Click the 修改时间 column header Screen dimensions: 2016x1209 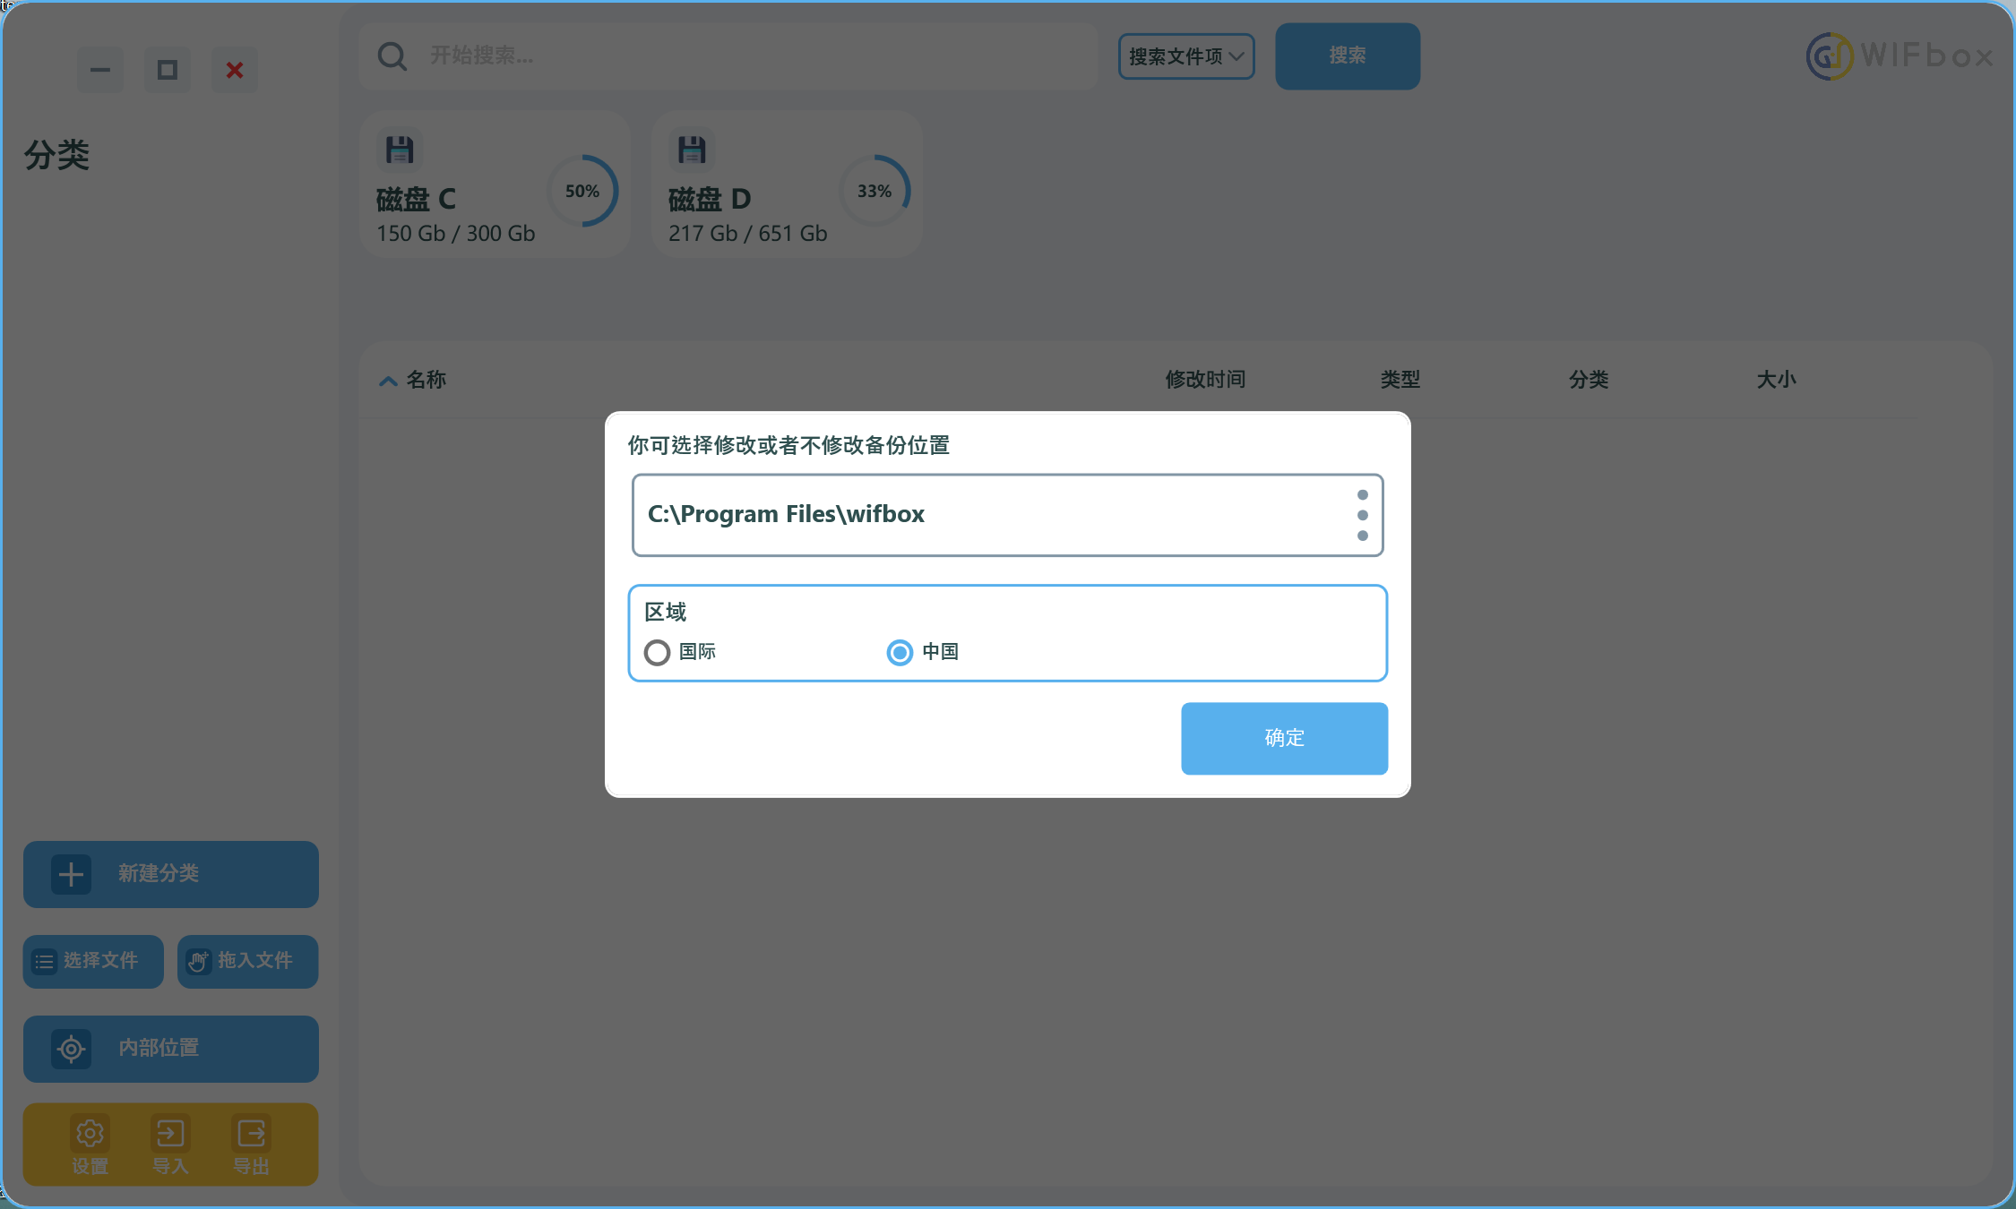pyautogui.click(x=1205, y=380)
